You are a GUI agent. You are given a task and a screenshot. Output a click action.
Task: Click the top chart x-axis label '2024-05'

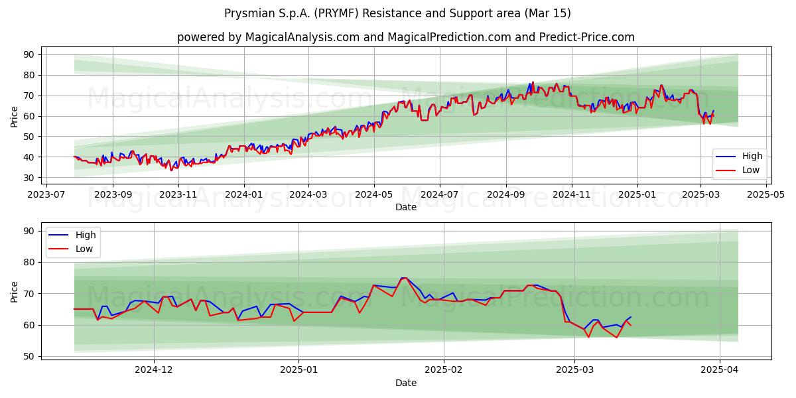point(373,195)
